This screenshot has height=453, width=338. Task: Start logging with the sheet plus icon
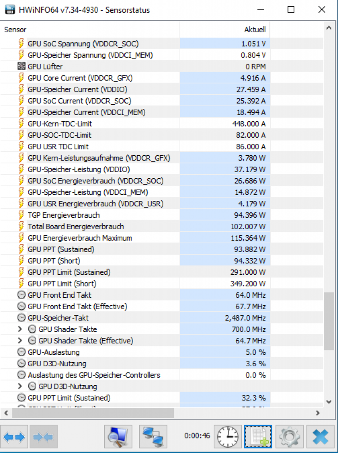click(x=258, y=437)
